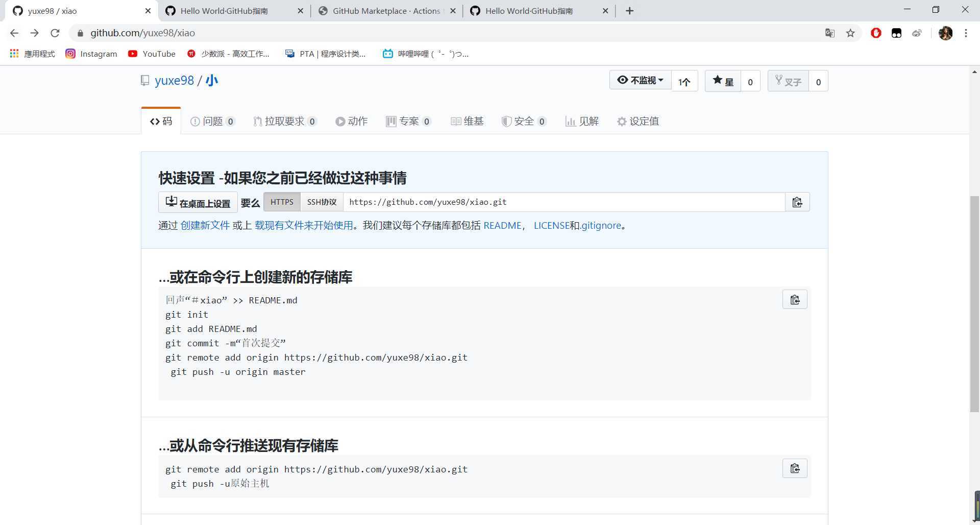The image size is (980, 525).
Task: Open the 安全 security tab
Action: 524,121
